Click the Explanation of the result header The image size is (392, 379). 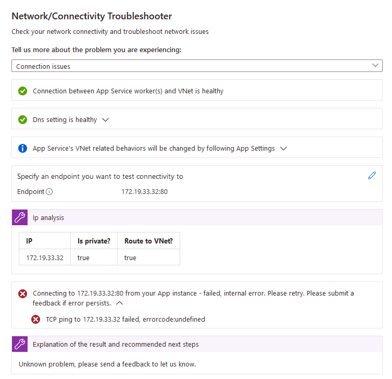tap(197, 344)
